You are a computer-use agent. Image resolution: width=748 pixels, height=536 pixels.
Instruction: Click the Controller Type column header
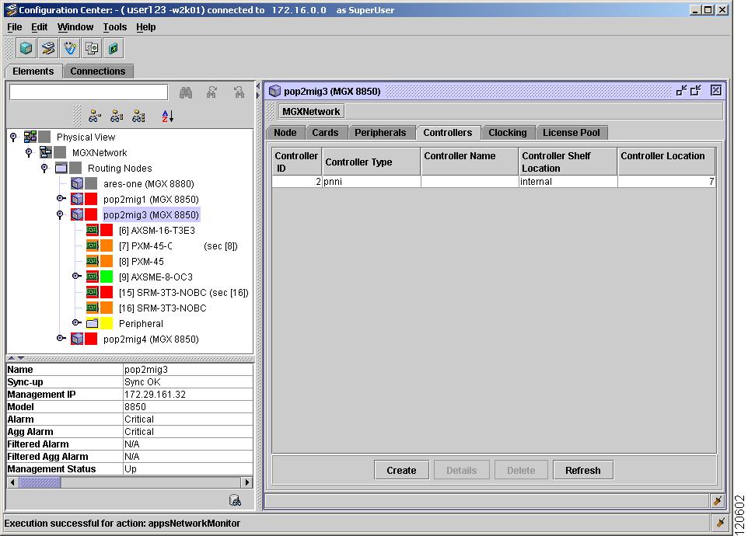[x=371, y=162]
